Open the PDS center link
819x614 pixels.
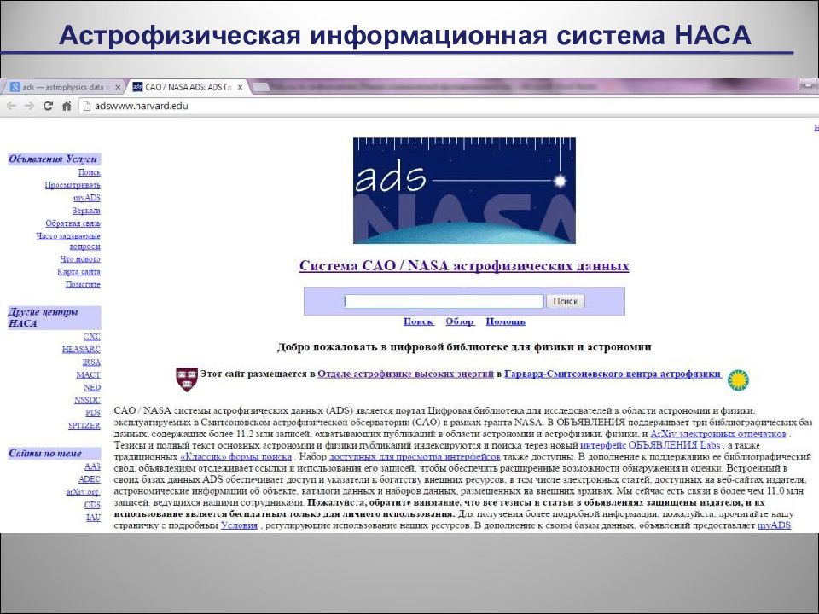click(x=93, y=413)
